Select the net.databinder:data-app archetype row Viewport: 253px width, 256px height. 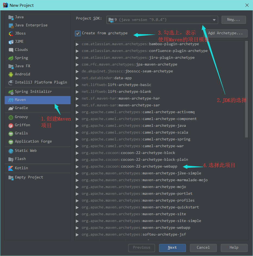[160, 78]
